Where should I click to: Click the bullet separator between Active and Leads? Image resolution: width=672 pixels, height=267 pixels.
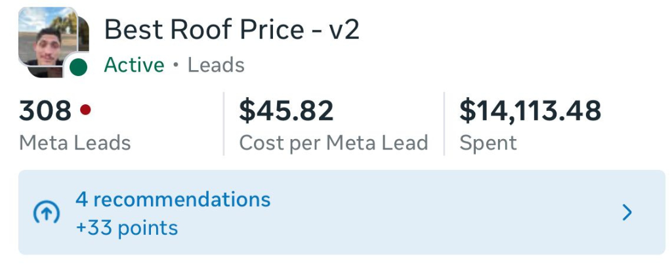tap(176, 66)
